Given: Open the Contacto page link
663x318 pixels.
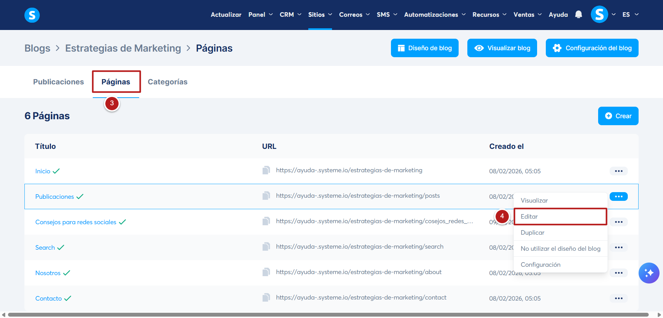Looking at the screenshot, I should (x=48, y=298).
